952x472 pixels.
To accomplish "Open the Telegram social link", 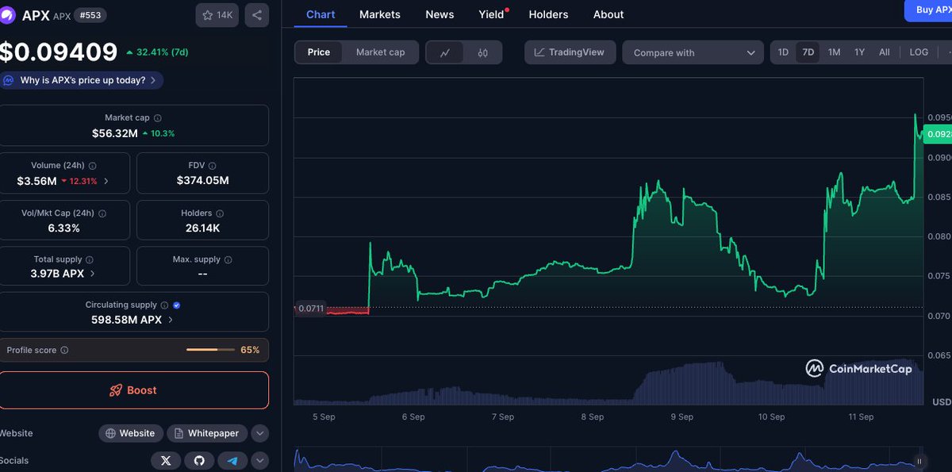I will click(x=232, y=460).
